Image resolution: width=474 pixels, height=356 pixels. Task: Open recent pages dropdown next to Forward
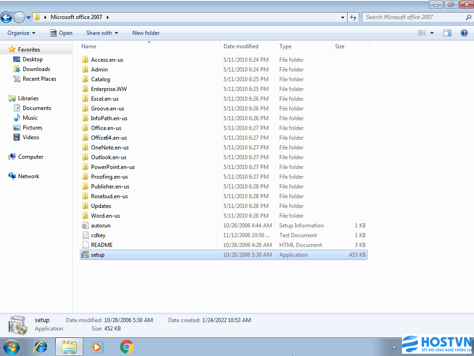tap(29, 18)
